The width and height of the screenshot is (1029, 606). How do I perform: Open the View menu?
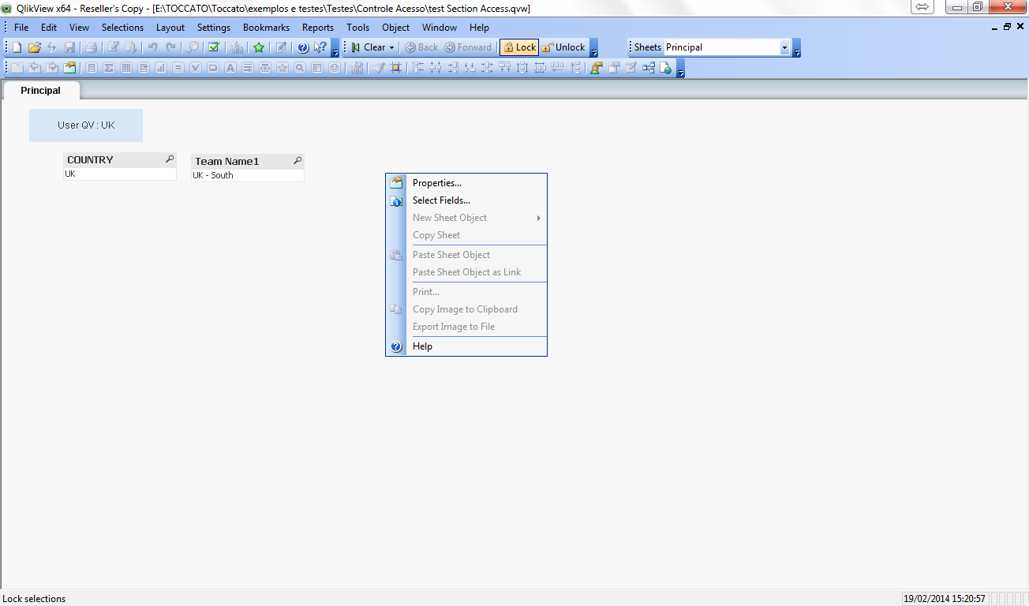pyautogui.click(x=80, y=27)
